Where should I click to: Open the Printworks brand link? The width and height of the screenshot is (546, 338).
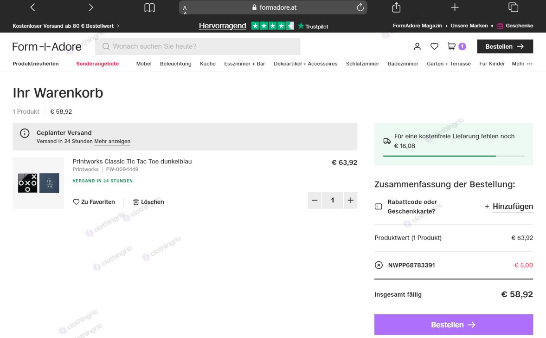pos(86,169)
